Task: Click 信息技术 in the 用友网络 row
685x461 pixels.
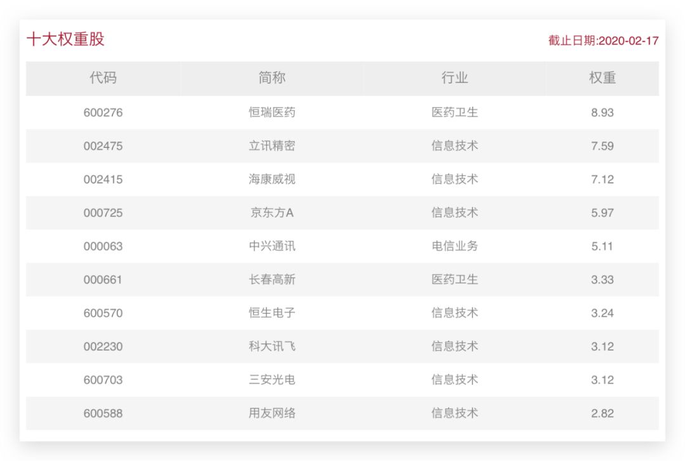Action: click(x=454, y=413)
